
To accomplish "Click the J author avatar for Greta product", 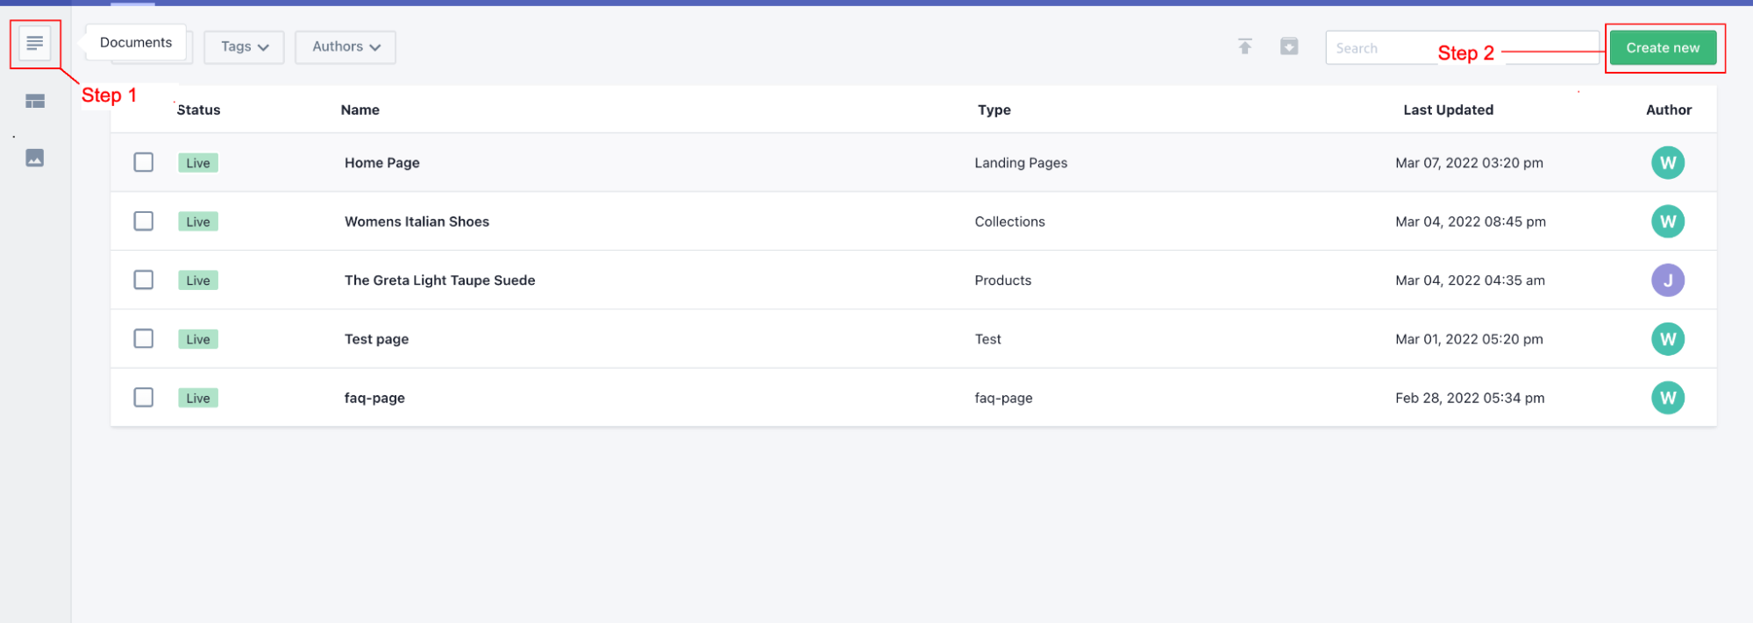I will tap(1667, 280).
